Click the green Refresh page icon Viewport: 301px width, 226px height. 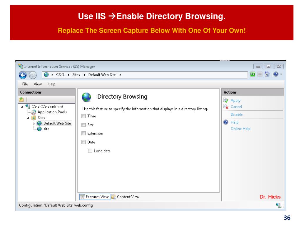tap(252, 74)
